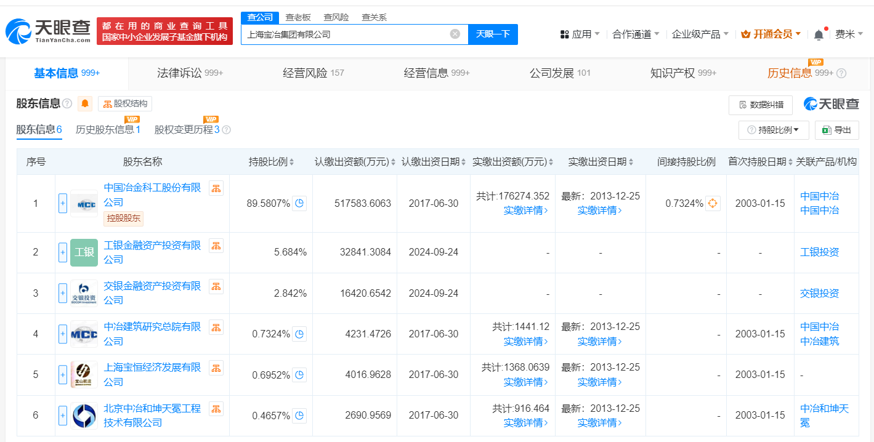Click the orange alert bell beside 股东信息
This screenshot has height=442, width=874.
[85, 103]
